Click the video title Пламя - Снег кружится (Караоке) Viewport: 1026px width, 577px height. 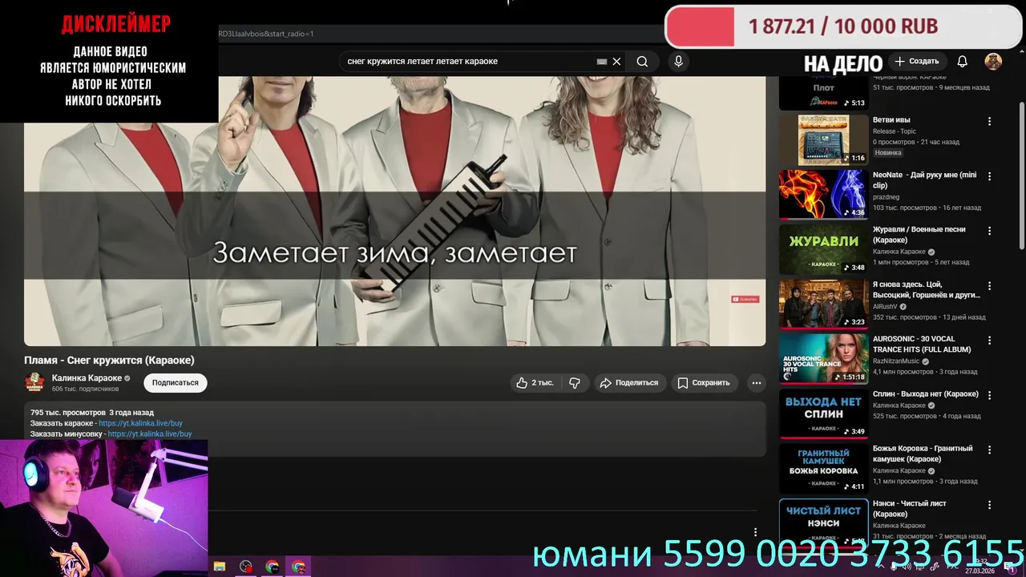(x=109, y=361)
